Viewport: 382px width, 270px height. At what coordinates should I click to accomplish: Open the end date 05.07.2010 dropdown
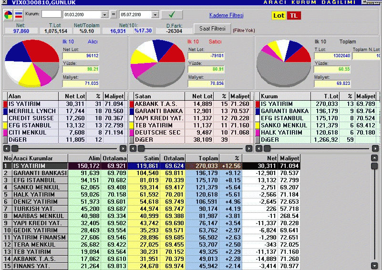point(155,15)
